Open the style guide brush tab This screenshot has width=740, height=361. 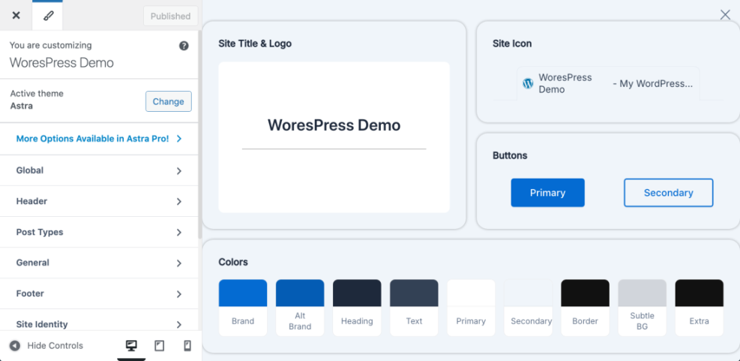(48, 16)
